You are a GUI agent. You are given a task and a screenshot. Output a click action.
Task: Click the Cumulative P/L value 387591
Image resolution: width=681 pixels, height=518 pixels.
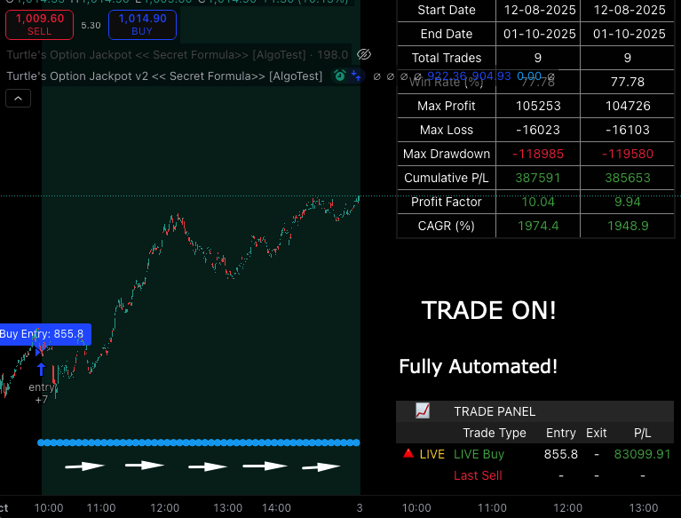point(538,178)
